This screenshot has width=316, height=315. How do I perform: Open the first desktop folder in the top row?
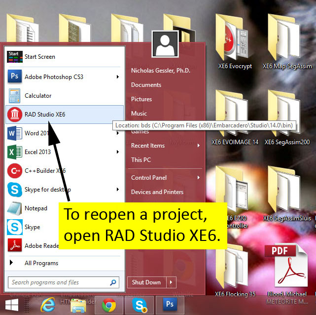click(x=23, y=28)
